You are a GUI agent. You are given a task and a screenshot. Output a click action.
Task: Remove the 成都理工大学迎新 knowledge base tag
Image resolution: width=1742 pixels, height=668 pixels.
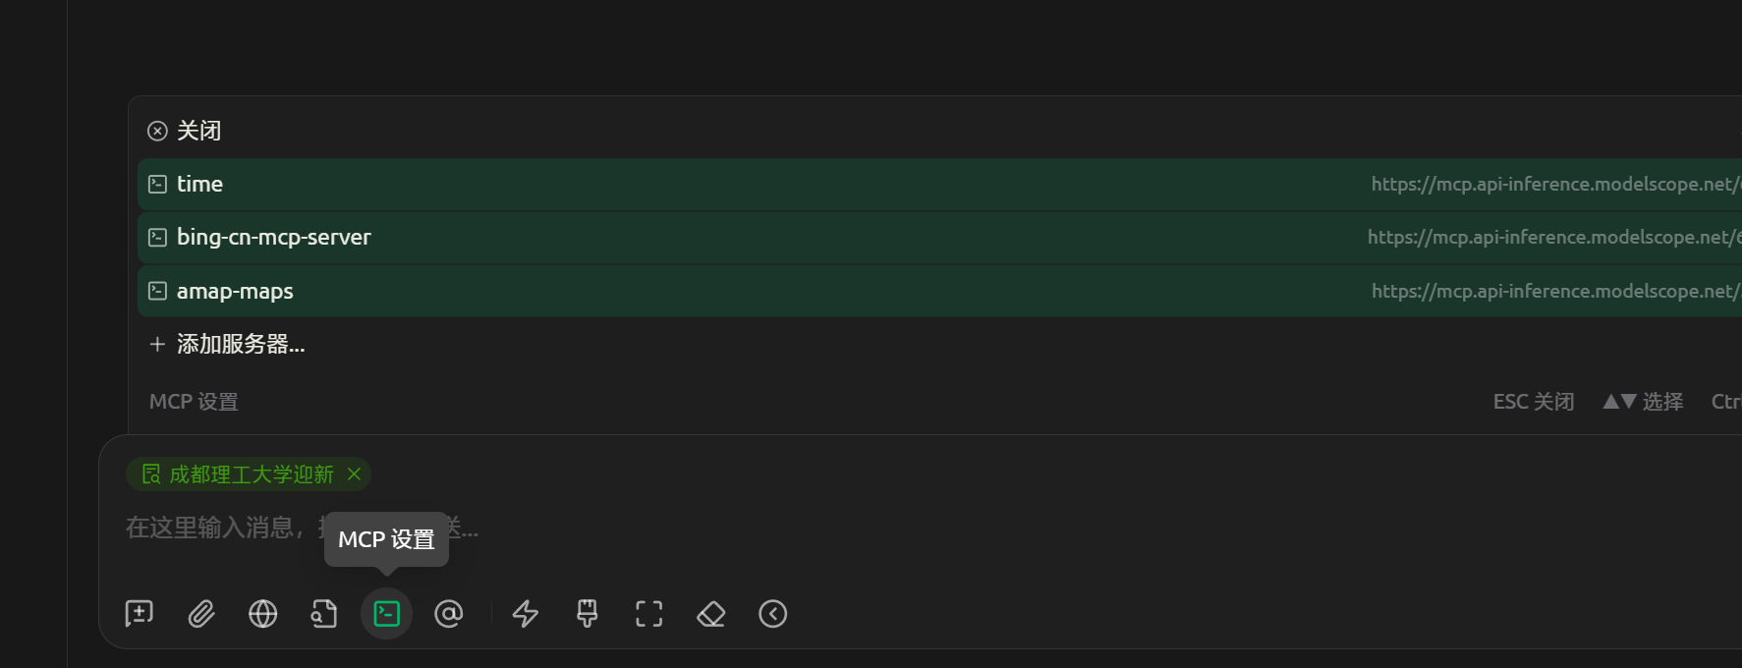coord(355,474)
